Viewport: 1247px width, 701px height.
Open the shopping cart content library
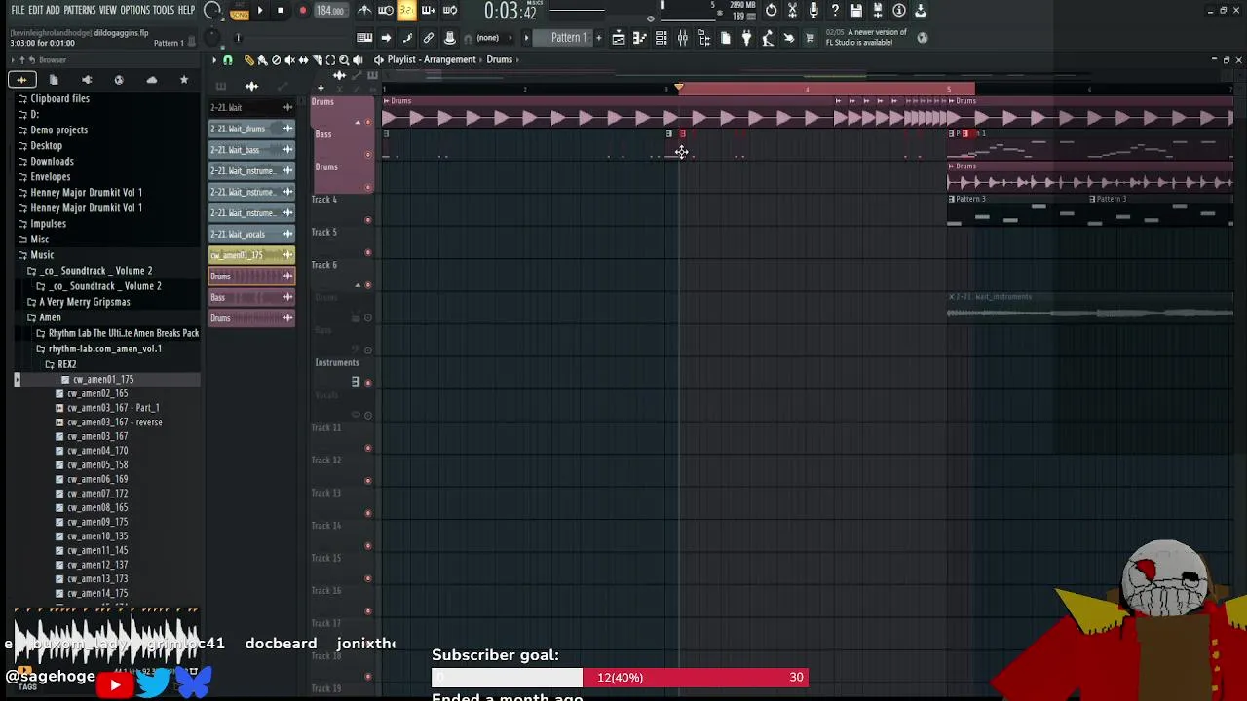pyautogui.click(x=810, y=38)
